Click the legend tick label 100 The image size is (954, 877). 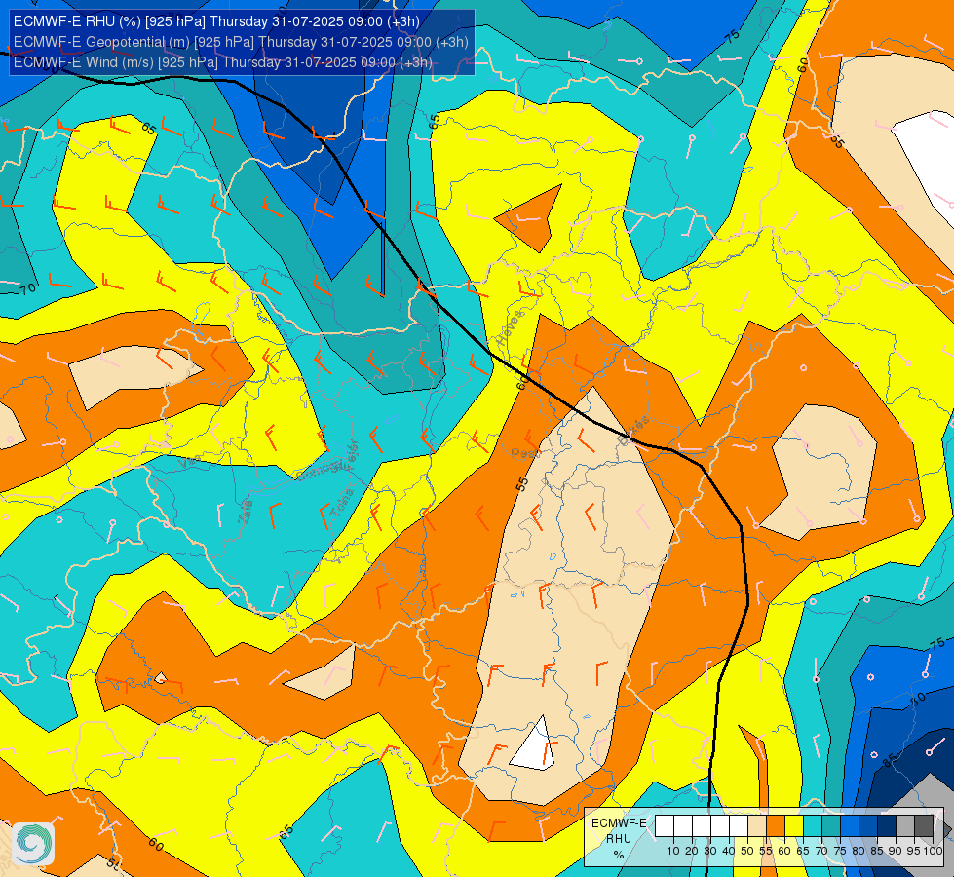pos(934,851)
